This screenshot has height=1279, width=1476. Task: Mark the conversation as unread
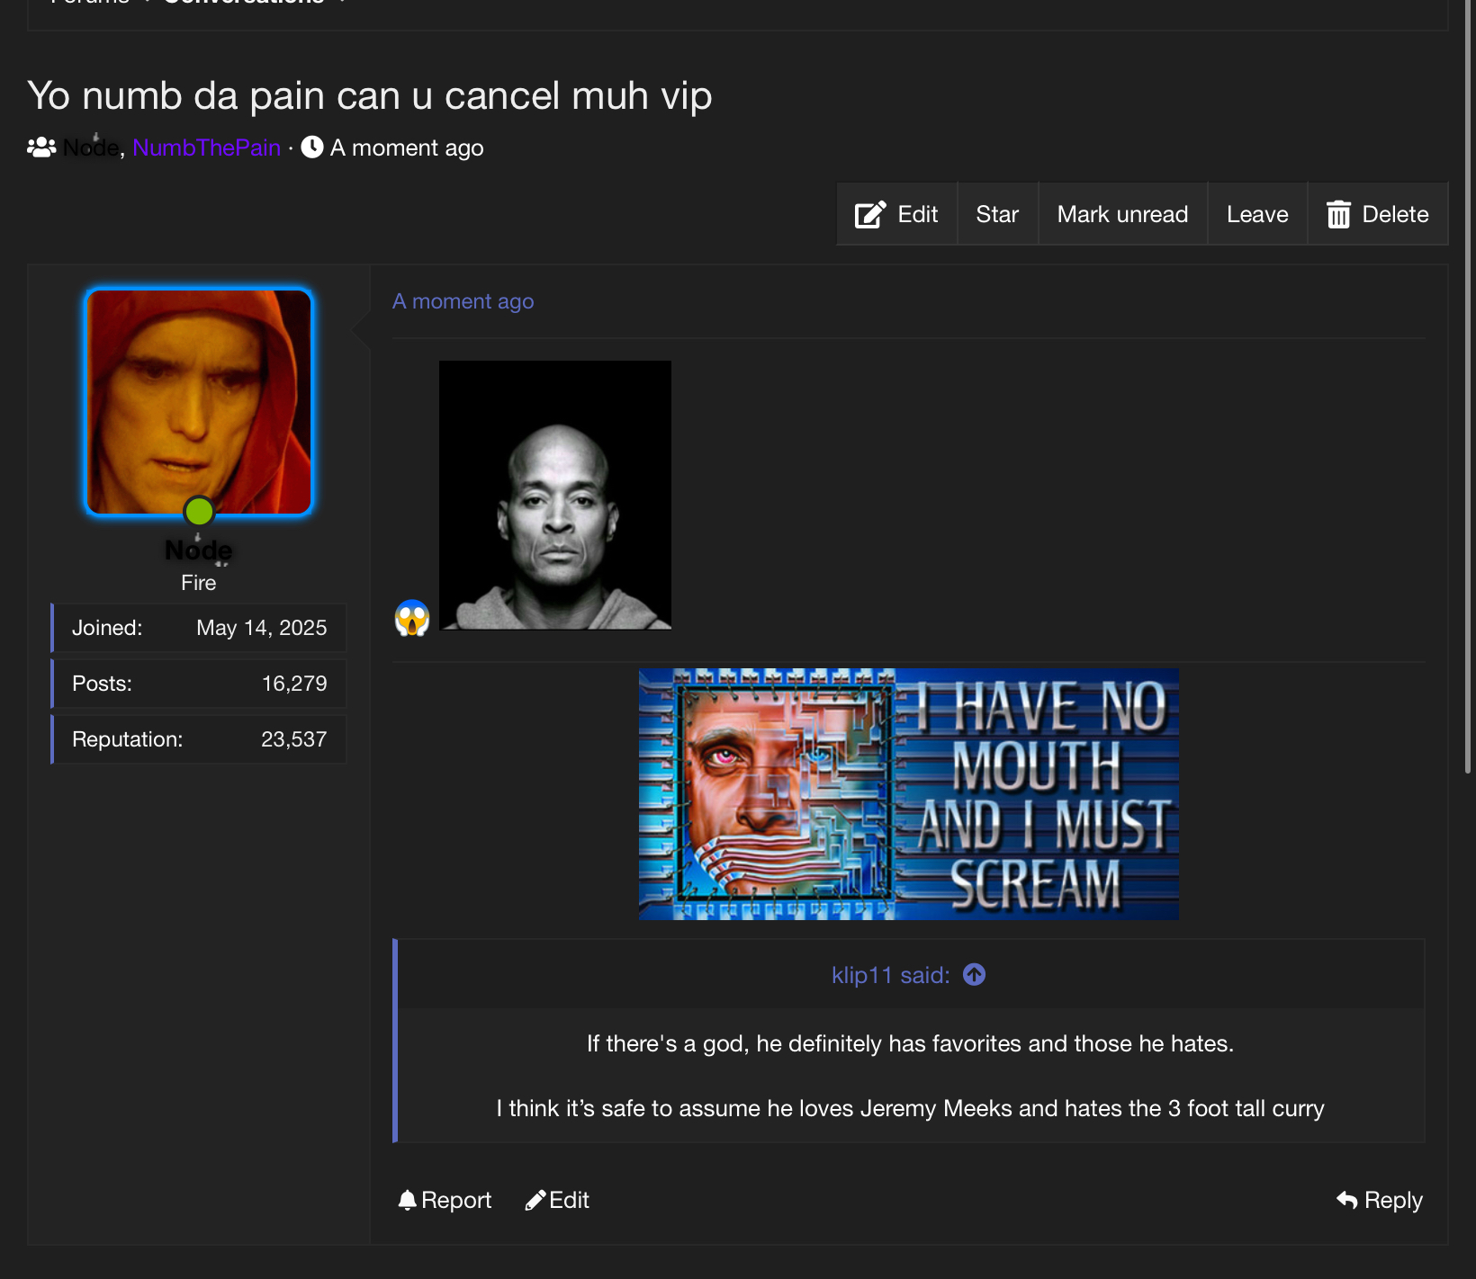click(x=1122, y=214)
